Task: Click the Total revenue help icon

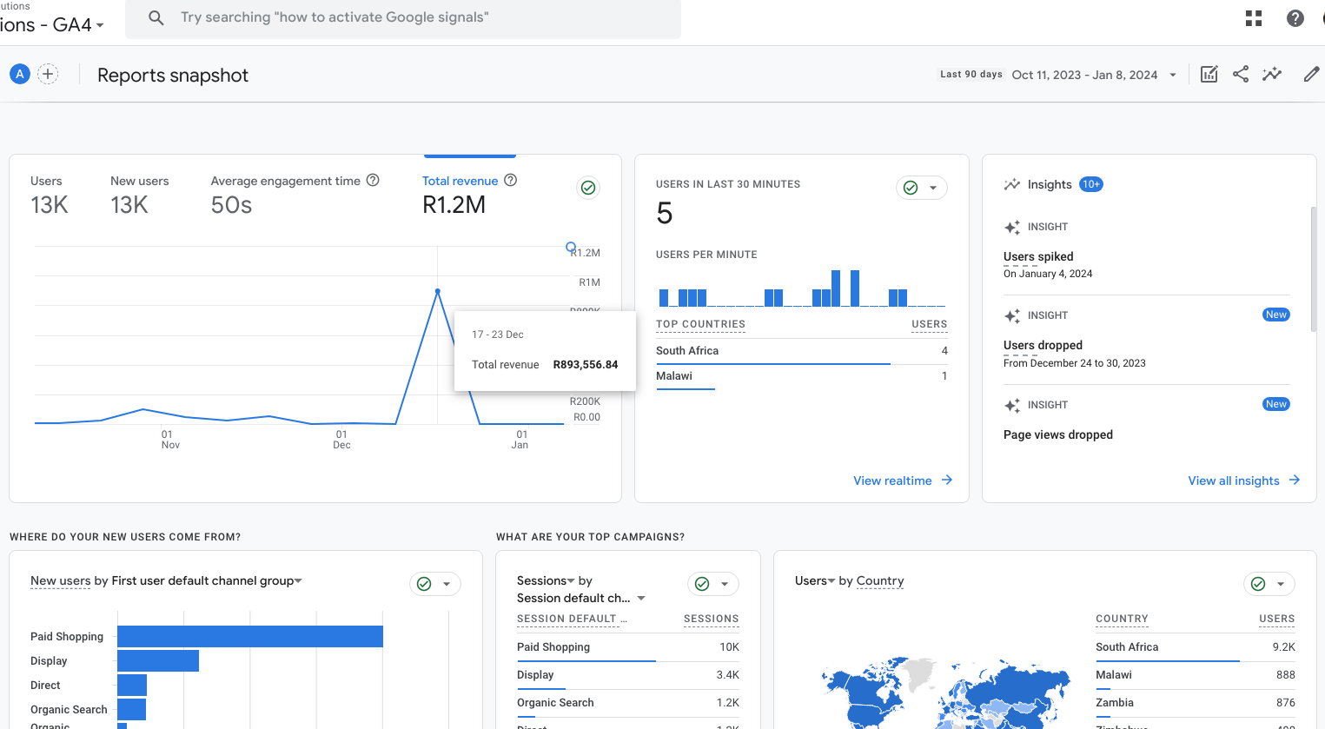Action: [511, 180]
